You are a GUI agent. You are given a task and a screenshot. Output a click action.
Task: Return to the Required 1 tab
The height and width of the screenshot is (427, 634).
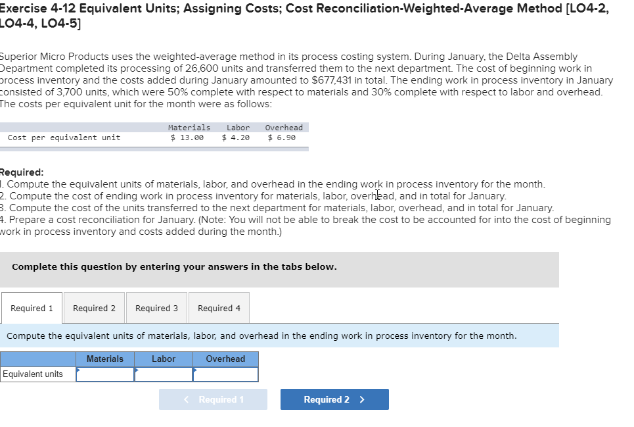(x=32, y=307)
